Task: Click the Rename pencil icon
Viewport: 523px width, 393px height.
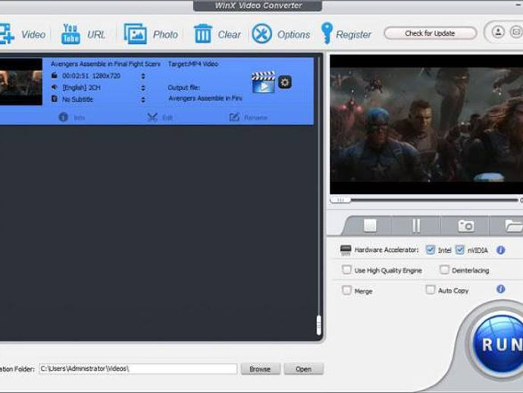Action: click(234, 117)
